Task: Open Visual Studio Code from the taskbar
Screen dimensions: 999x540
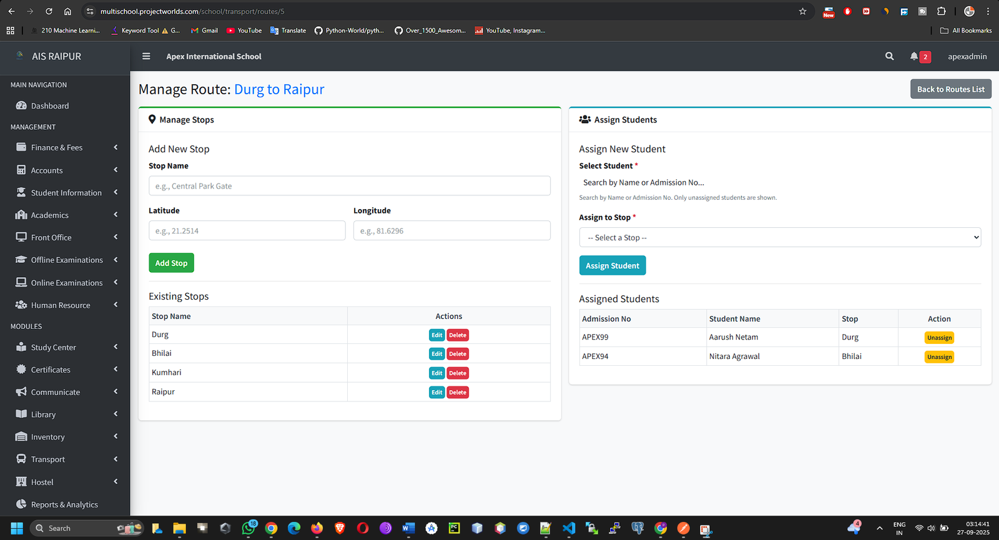Action: pos(568,528)
